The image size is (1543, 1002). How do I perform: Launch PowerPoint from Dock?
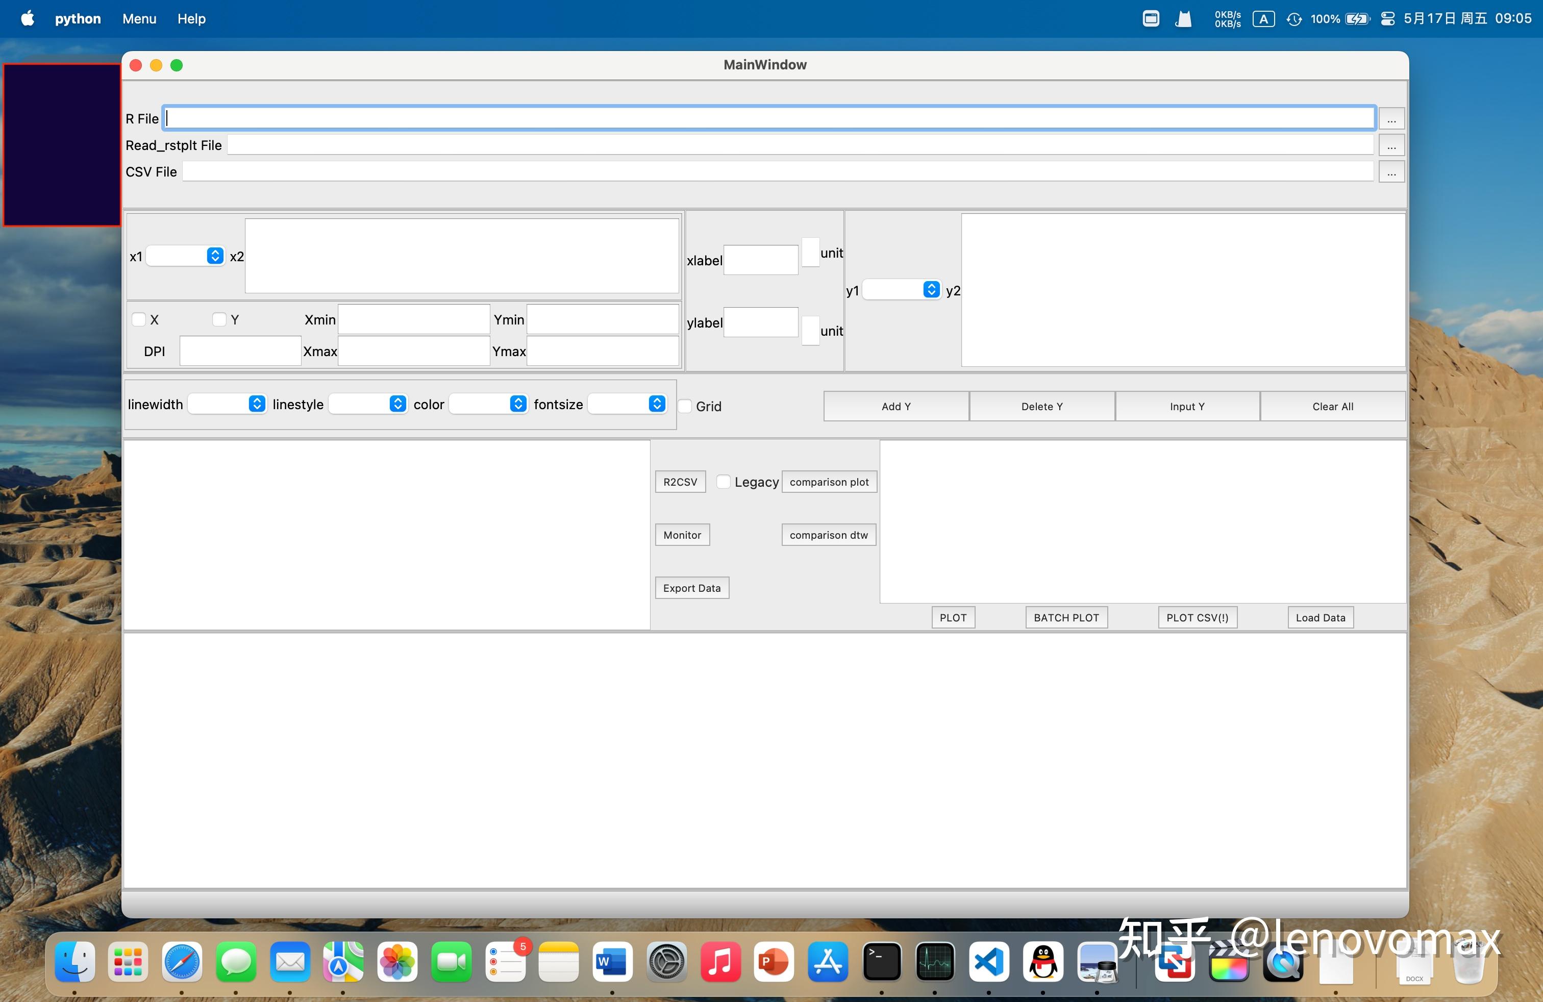tap(774, 962)
